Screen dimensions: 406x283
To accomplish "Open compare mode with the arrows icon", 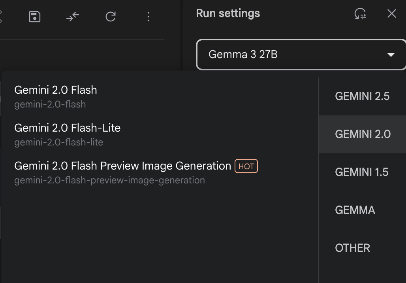I will pyautogui.click(x=73, y=17).
